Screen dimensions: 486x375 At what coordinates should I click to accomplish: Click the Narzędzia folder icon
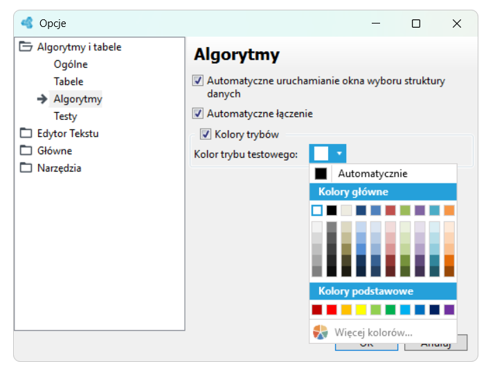tap(26, 167)
